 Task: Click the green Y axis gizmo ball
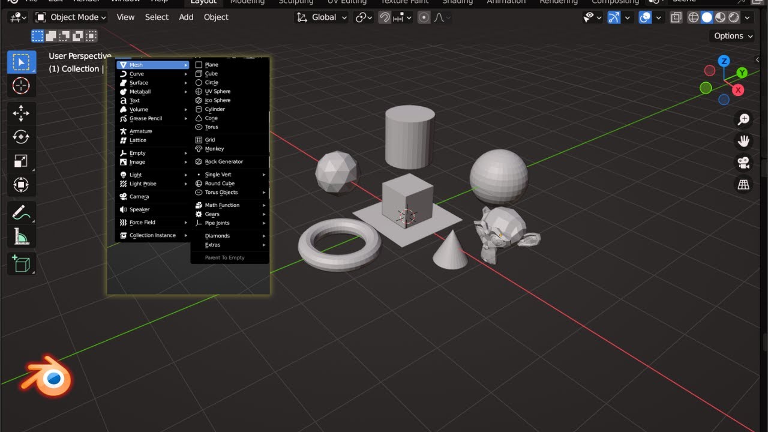click(x=742, y=73)
